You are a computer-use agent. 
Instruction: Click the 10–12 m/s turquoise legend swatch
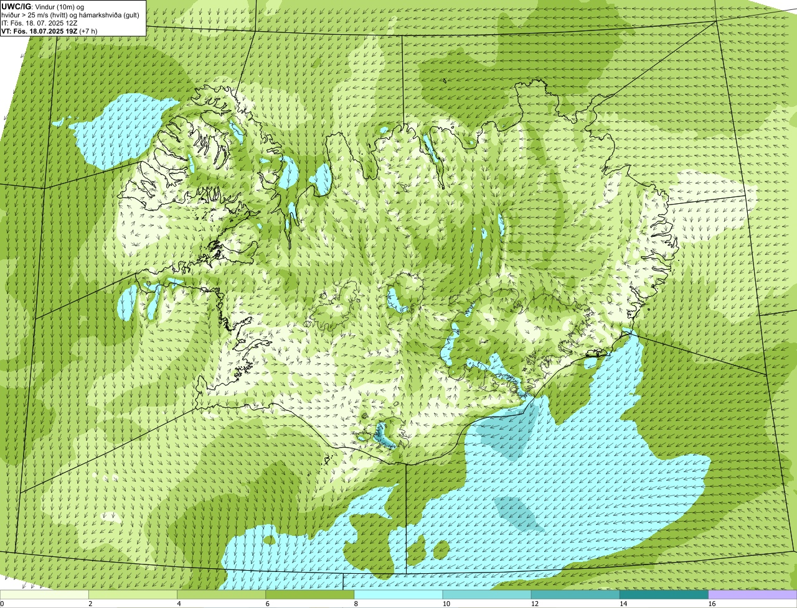tap(487, 594)
